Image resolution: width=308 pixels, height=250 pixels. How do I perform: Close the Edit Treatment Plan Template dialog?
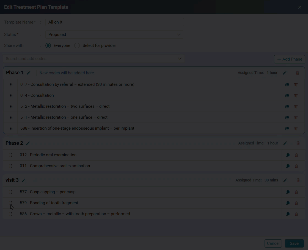coord(299,7)
